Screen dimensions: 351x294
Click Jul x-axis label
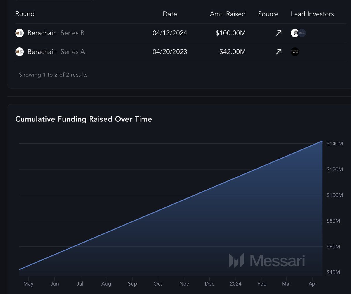point(80,284)
